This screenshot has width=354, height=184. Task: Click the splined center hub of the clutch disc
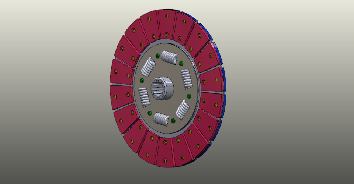[163, 89]
